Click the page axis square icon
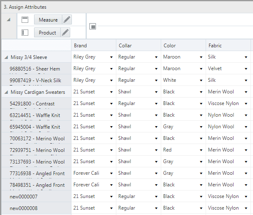This screenshot has height=215, width=253. [93, 27]
